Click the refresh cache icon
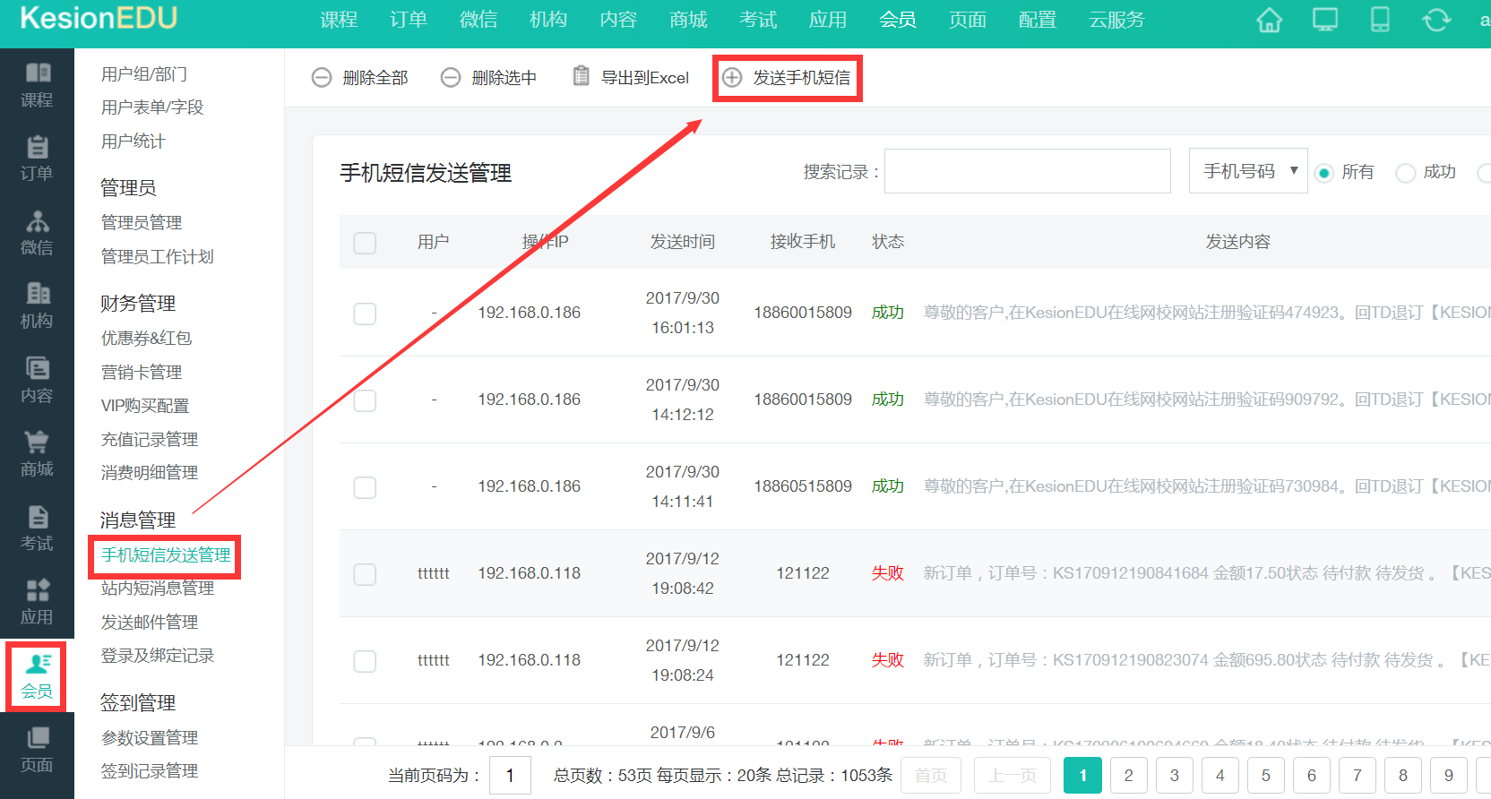Screen dimensions: 1491x799 pos(1436,20)
